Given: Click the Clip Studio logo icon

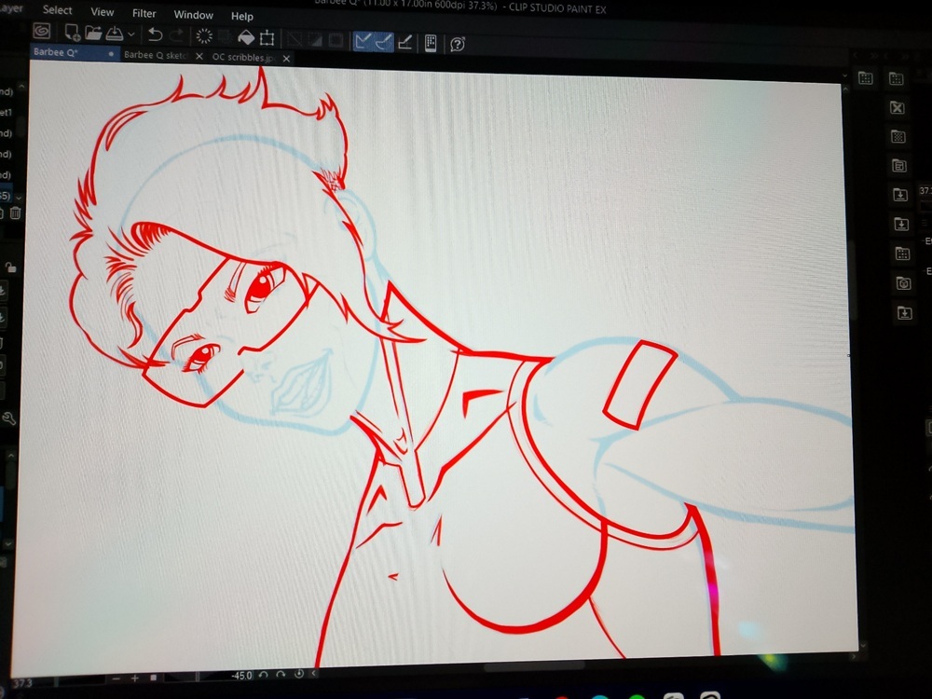Looking at the screenshot, I should click(x=42, y=32).
